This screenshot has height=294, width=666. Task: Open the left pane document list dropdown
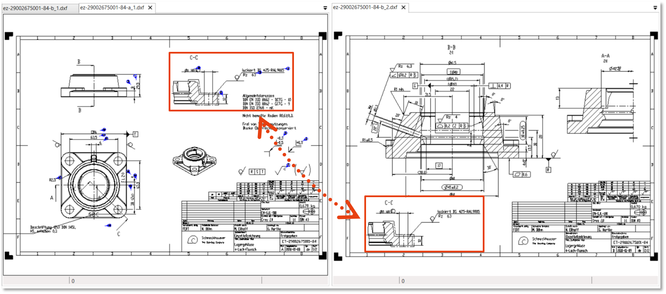pyautogui.click(x=325, y=8)
